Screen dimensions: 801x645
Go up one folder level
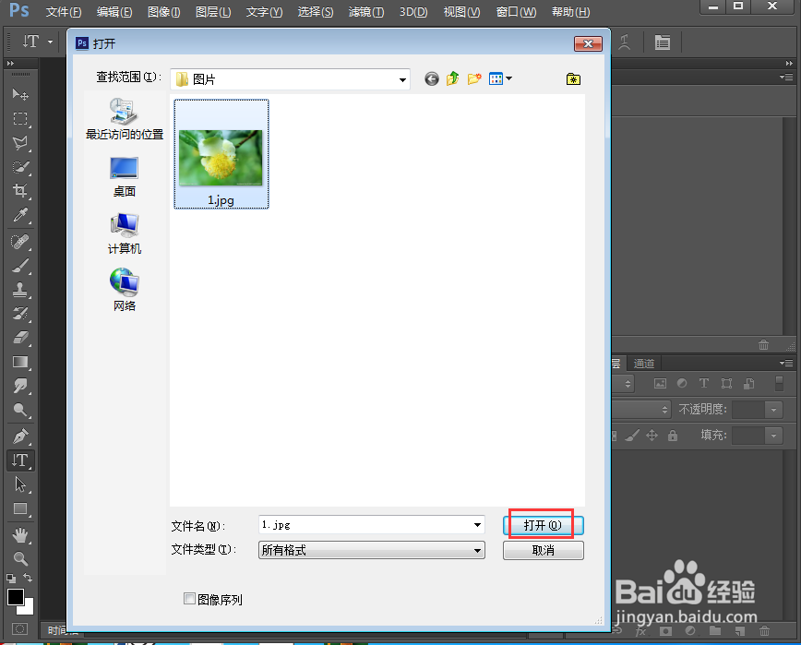click(x=452, y=78)
